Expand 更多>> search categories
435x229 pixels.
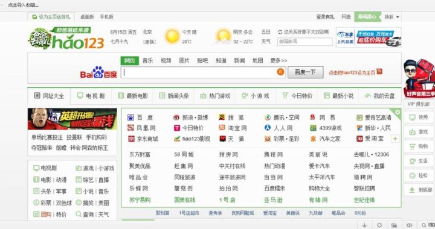pos(279,60)
